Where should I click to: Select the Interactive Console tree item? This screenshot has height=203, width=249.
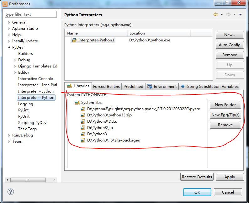pos(35,79)
